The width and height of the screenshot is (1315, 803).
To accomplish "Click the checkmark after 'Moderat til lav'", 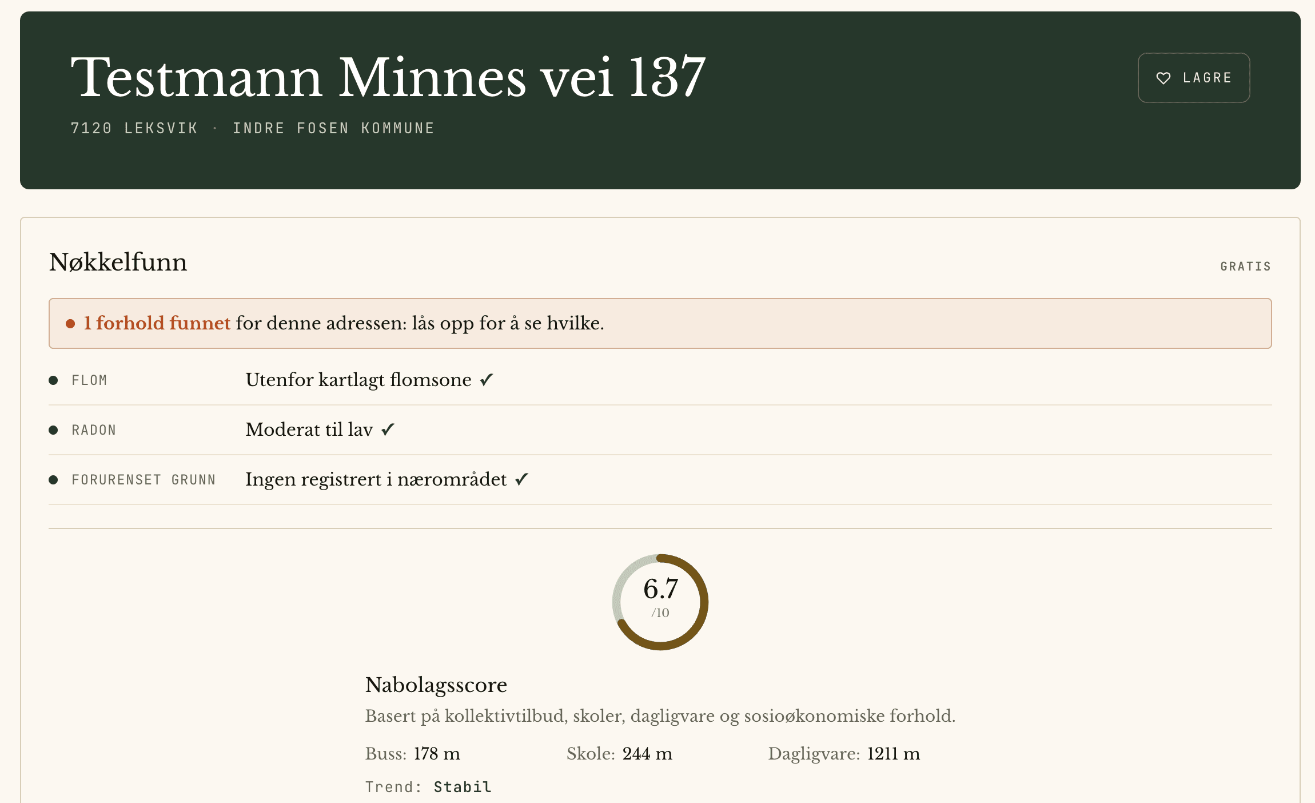I will coord(388,430).
